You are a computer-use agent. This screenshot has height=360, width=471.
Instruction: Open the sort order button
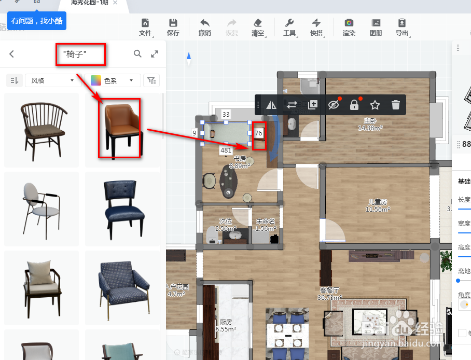coord(15,80)
